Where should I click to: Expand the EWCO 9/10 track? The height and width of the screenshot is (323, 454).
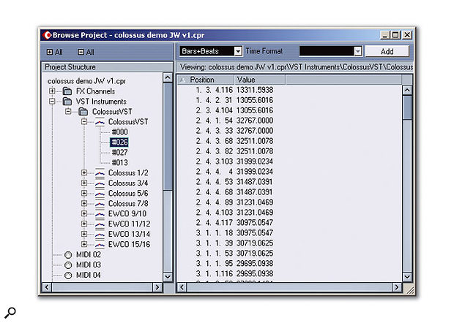84,213
